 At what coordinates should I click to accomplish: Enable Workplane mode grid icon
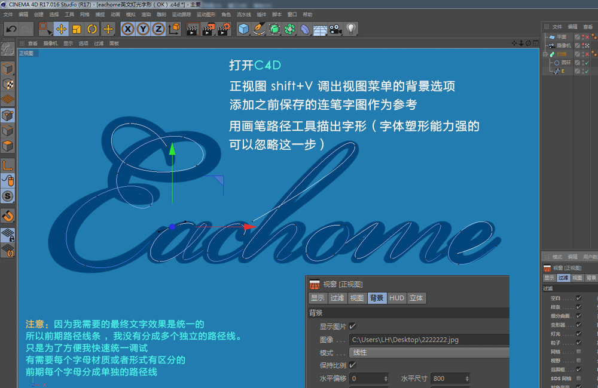coord(8,99)
